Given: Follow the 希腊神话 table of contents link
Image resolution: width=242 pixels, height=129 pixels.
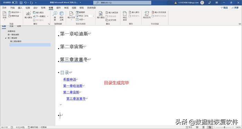Looking at the screenshot, I should point(69,79).
